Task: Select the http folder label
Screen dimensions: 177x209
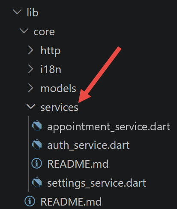Action: (x=51, y=51)
